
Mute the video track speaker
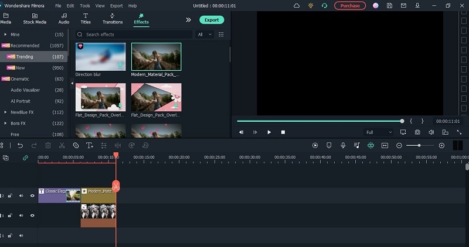point(21,215)
